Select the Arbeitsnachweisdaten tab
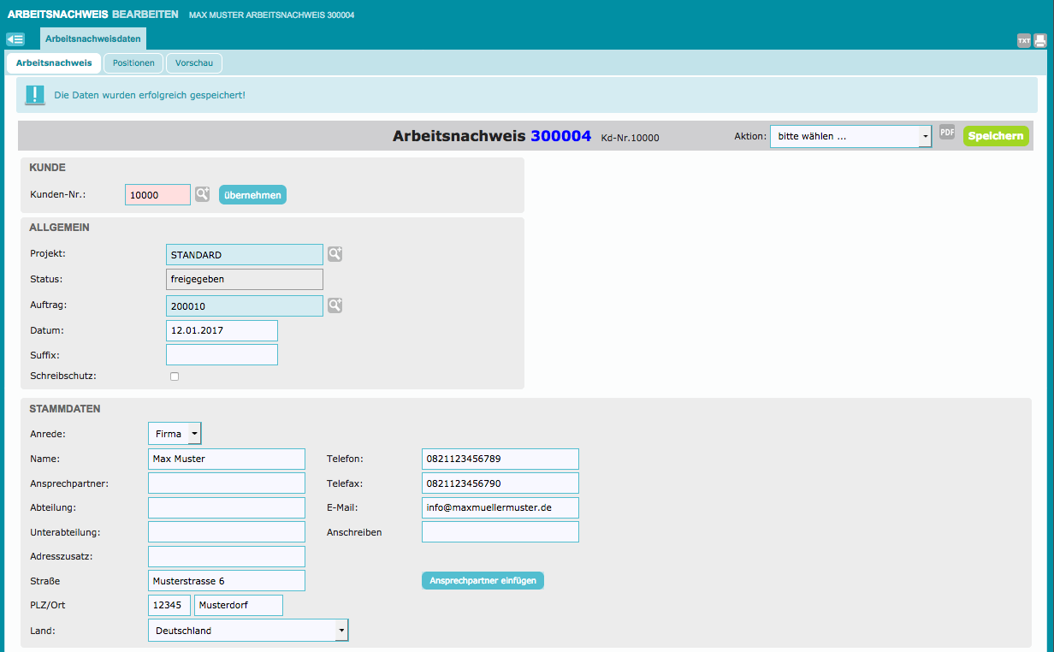The width and height of the screenshot is (1054, 652). (93, 39)
